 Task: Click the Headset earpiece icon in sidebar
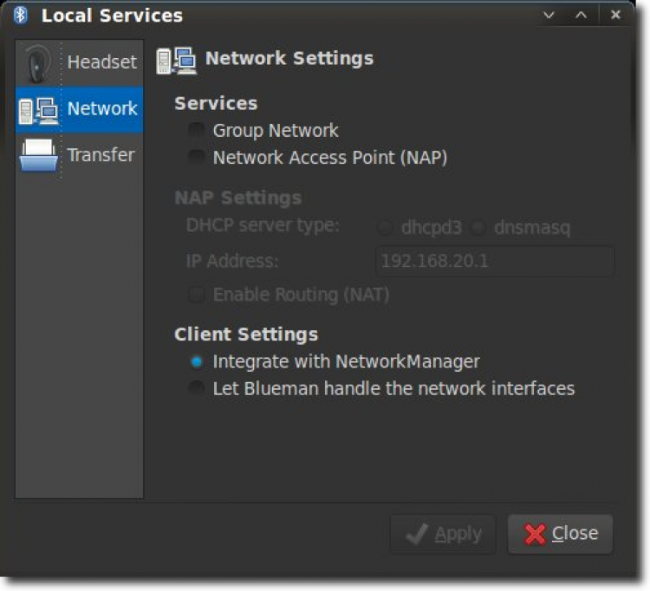point(37,62)
